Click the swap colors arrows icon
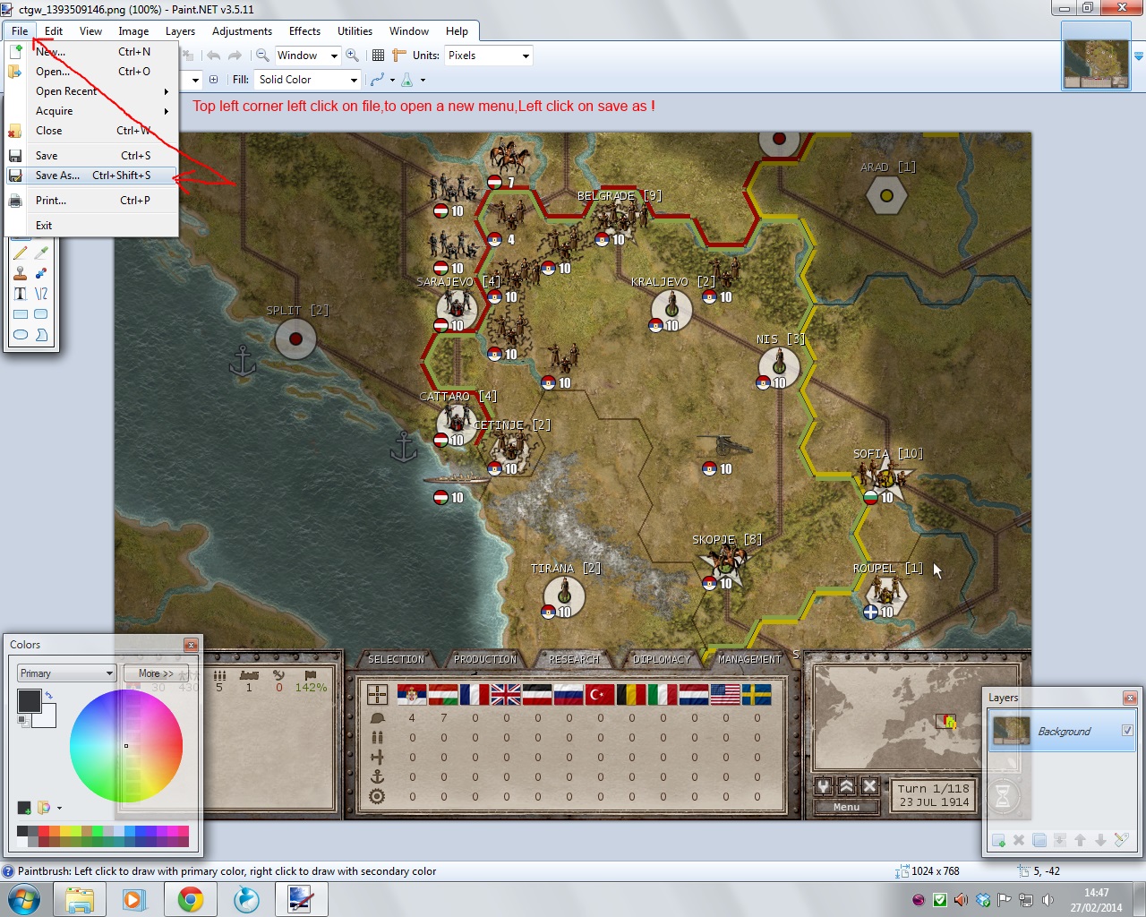 point(48,695)
